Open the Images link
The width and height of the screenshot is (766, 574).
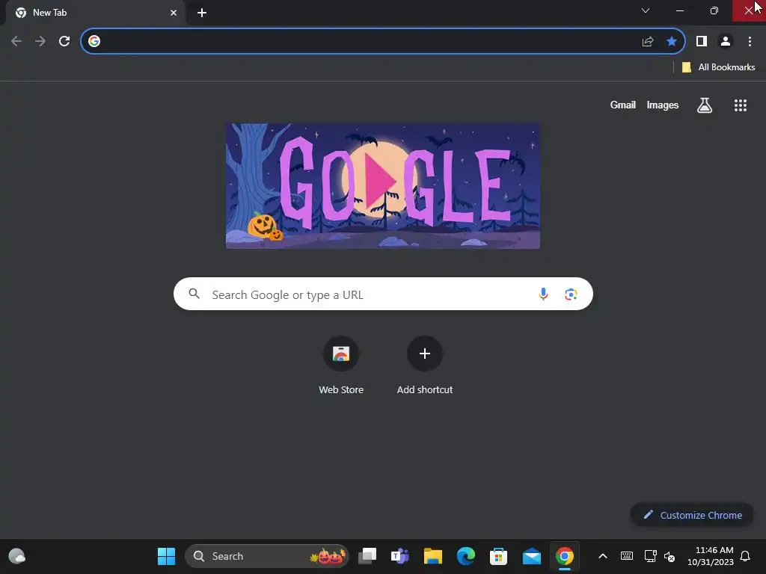pyautogui.click(x=663, y=105)
